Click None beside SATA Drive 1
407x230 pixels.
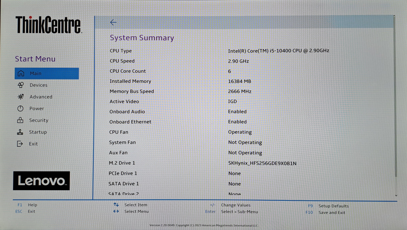pyautogui.click(x=235, y=184)
